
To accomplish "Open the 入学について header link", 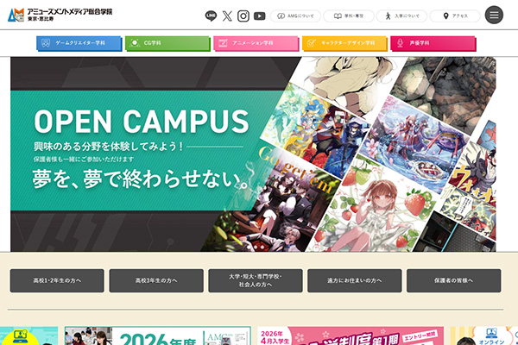I will tap(401, 16).
